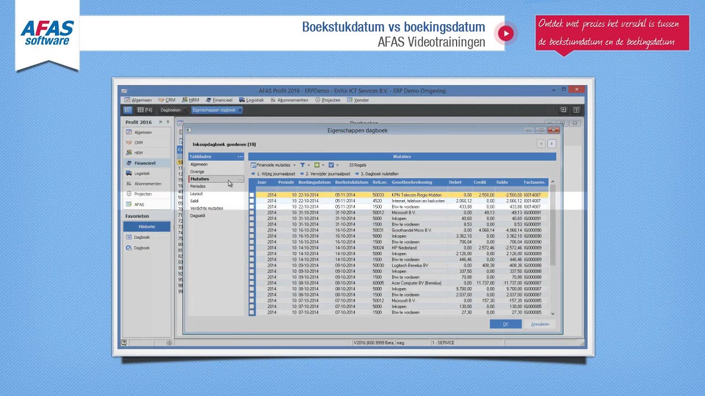
Task: Sort by the Grootboekrekening column header
Action: [x=412, y=182]
